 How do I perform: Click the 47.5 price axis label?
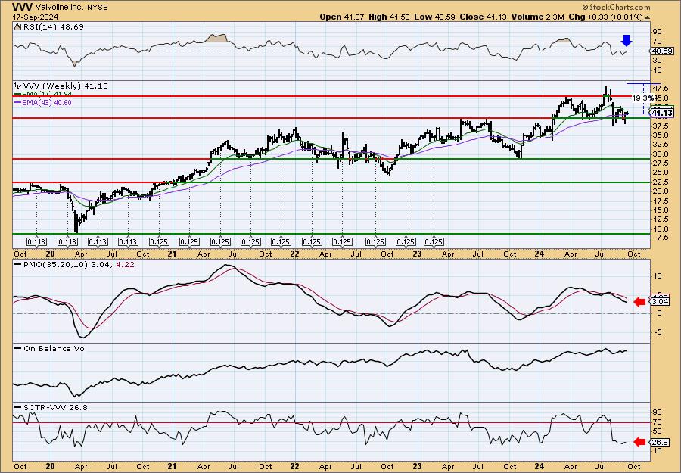[659, 89]
